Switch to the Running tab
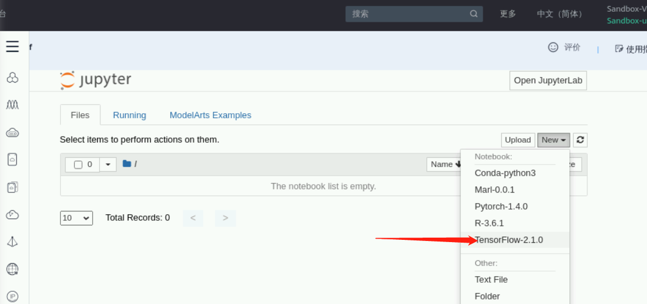Image resolution: width=647 pixels, height=304 pixels. coord(130,115)
